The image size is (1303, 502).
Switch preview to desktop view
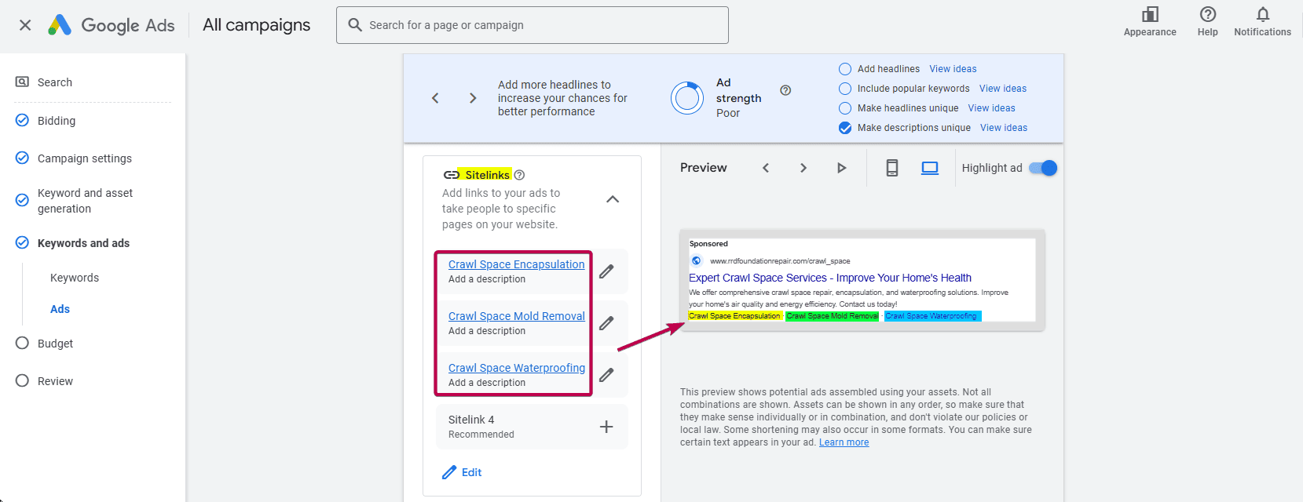[930, 168]
